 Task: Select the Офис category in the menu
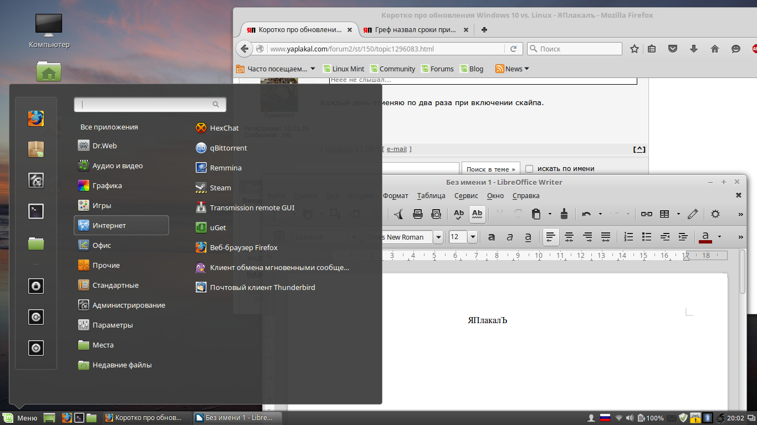pyautogui.click(x=121, y=245)
